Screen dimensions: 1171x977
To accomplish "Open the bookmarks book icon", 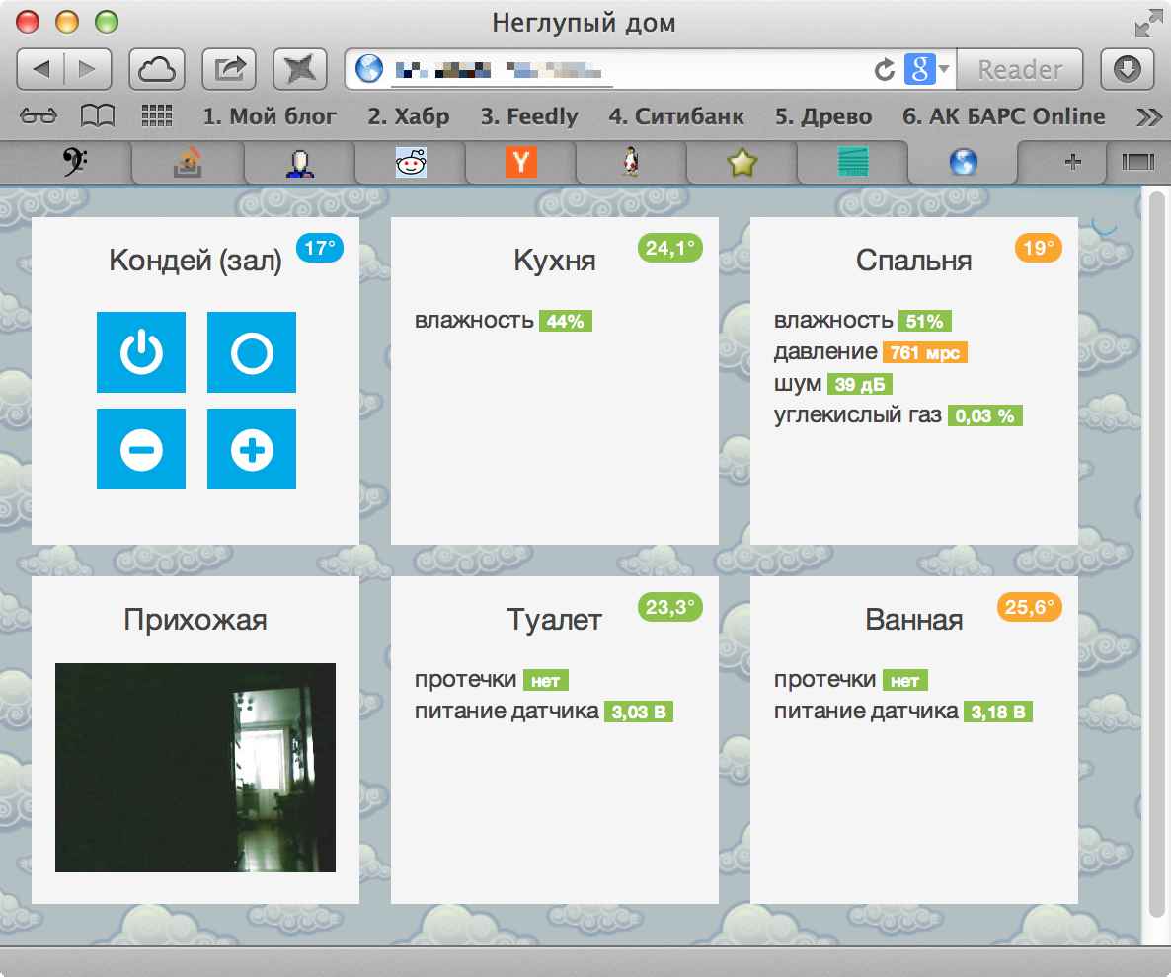I will (98, 116).
